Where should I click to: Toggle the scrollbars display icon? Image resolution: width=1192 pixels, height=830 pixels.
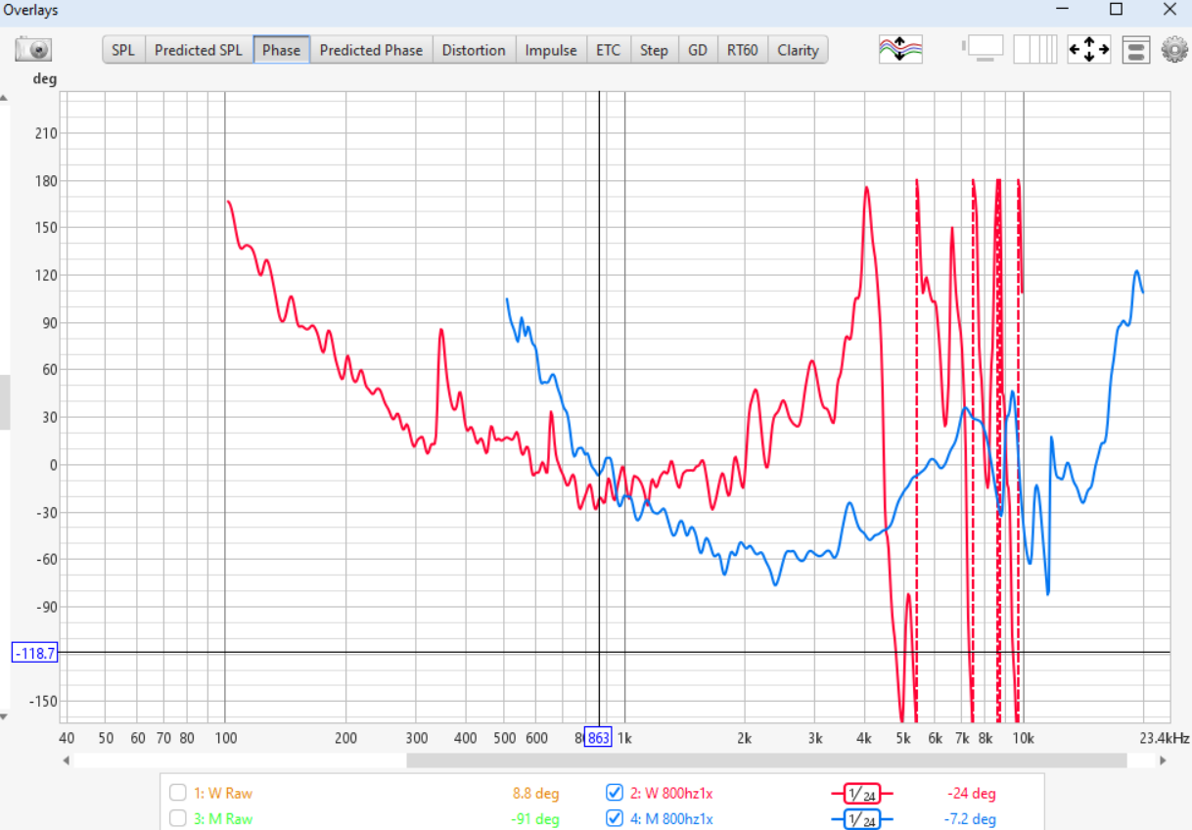coord(985,50)
